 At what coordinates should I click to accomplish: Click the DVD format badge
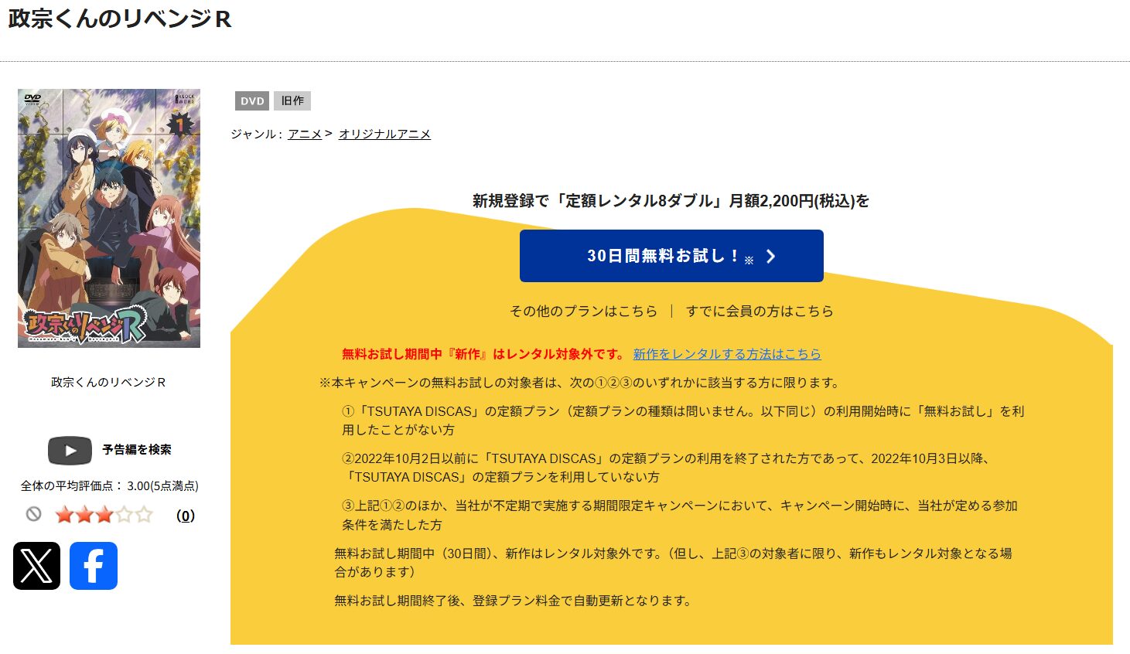tap(251, 100)
